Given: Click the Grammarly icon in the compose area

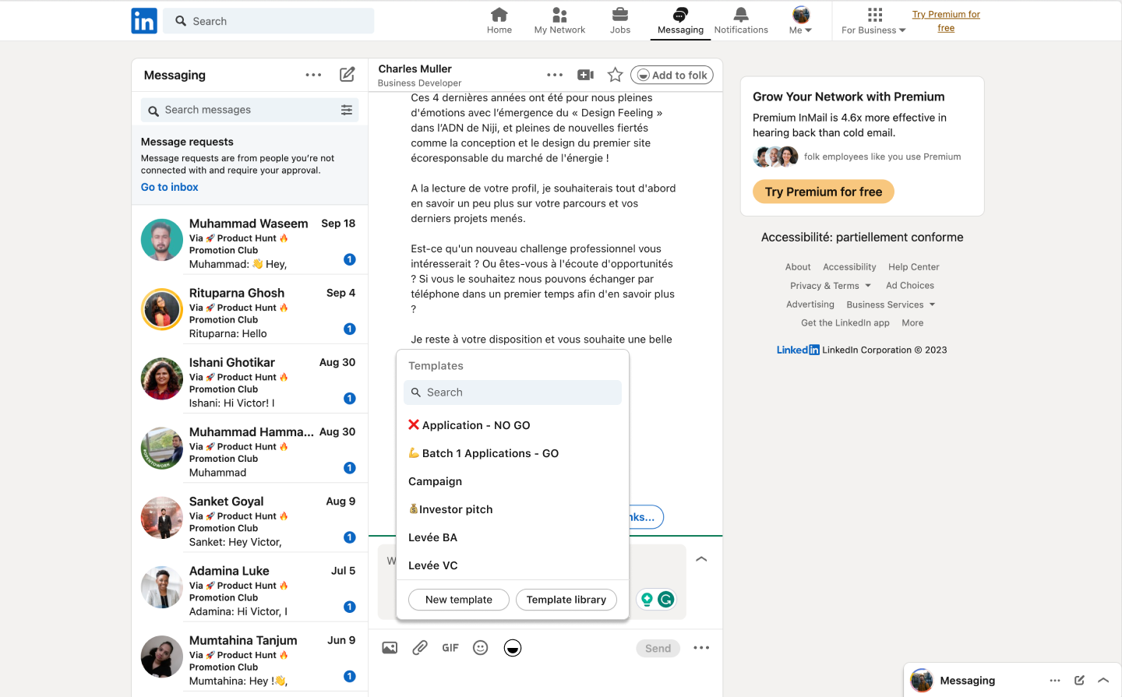Looking at the screenshot, I should point(666,599).
